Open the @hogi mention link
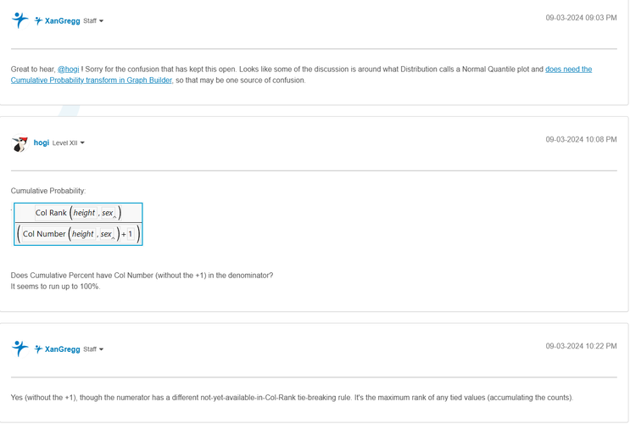This screenshot has width=630, height=424. 70,70
